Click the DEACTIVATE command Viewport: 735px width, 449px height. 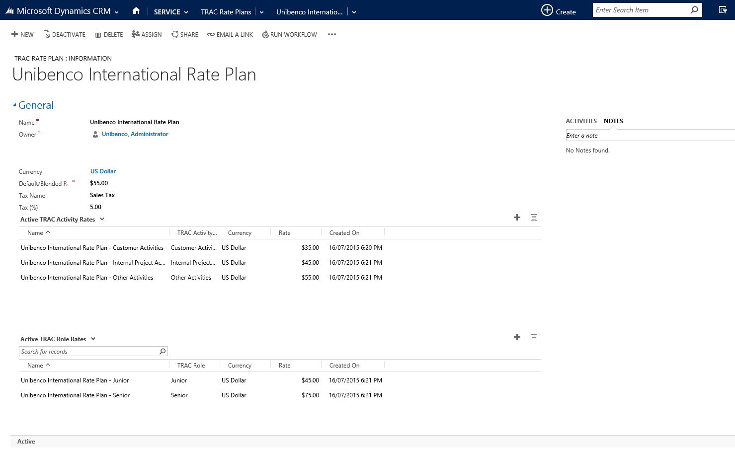click(65, 34)
